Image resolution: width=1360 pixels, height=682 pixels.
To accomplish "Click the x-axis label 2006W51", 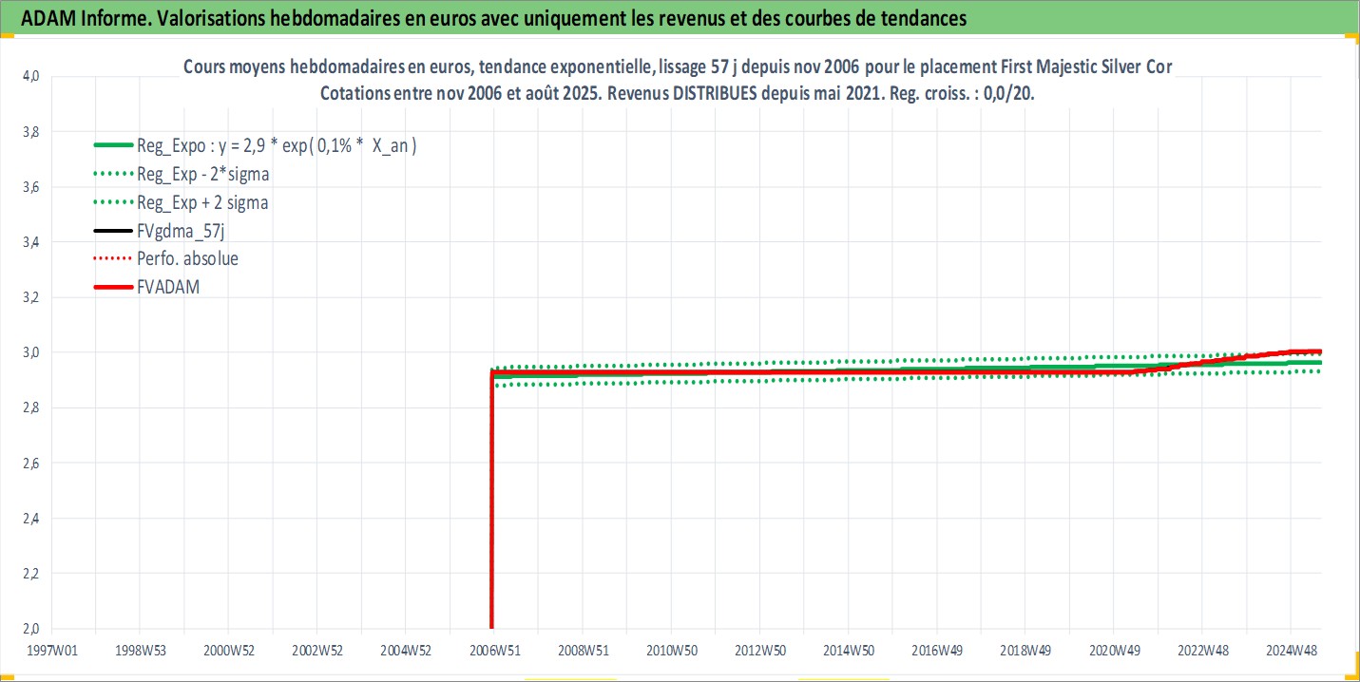I will point(494,651).
